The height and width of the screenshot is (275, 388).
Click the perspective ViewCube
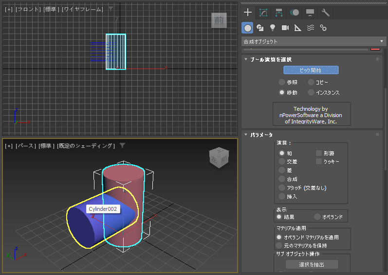point(219,157)
